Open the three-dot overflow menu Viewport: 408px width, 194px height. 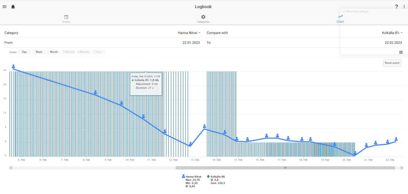point(404,7)
